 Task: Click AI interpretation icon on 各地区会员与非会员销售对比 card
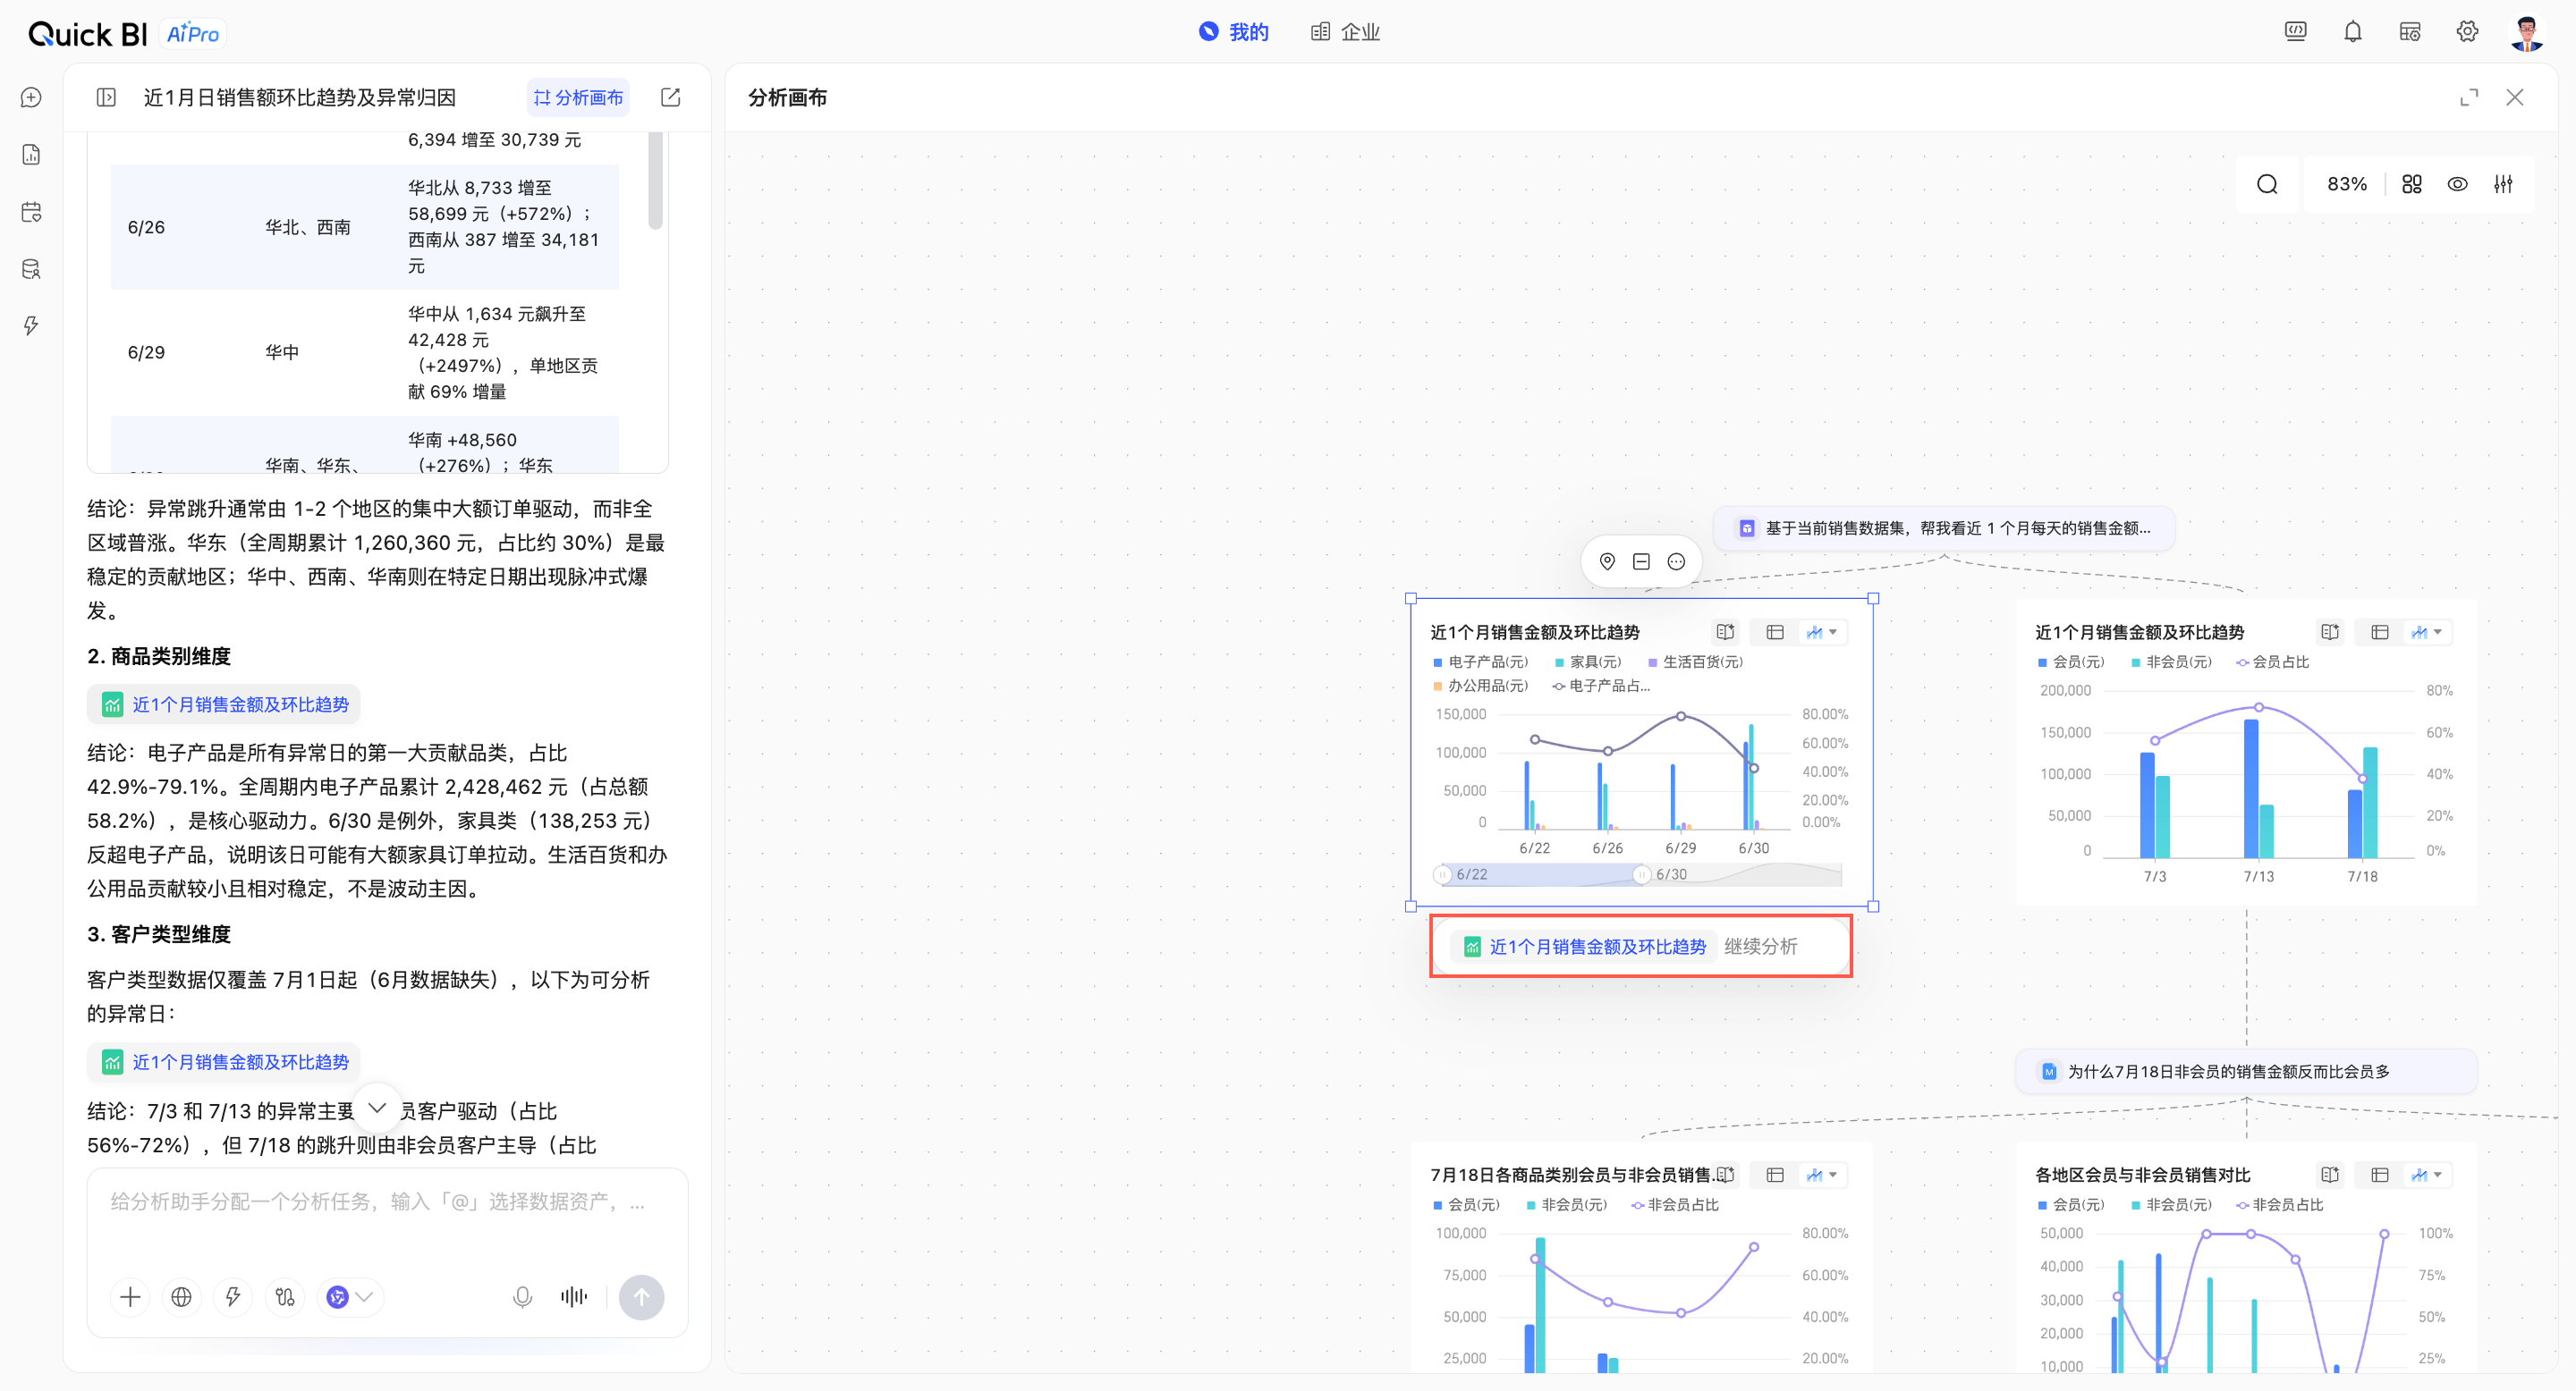[x=2330, y=1174]
